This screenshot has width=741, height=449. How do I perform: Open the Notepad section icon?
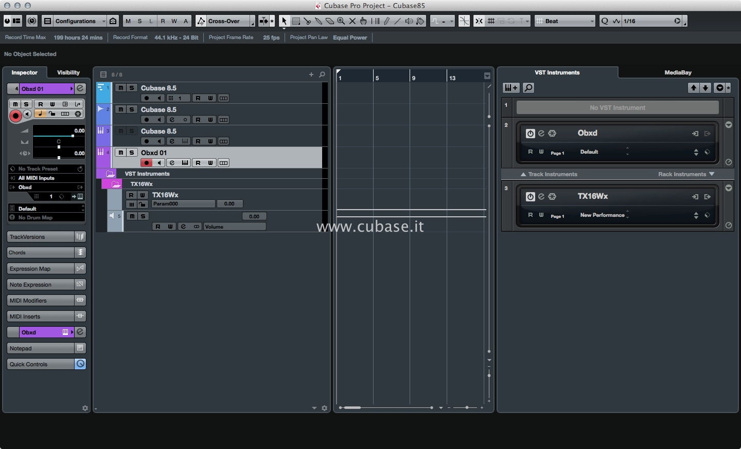(80, 348)
